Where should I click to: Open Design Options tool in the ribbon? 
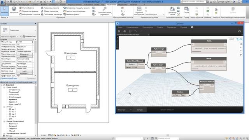click(139, 11)
